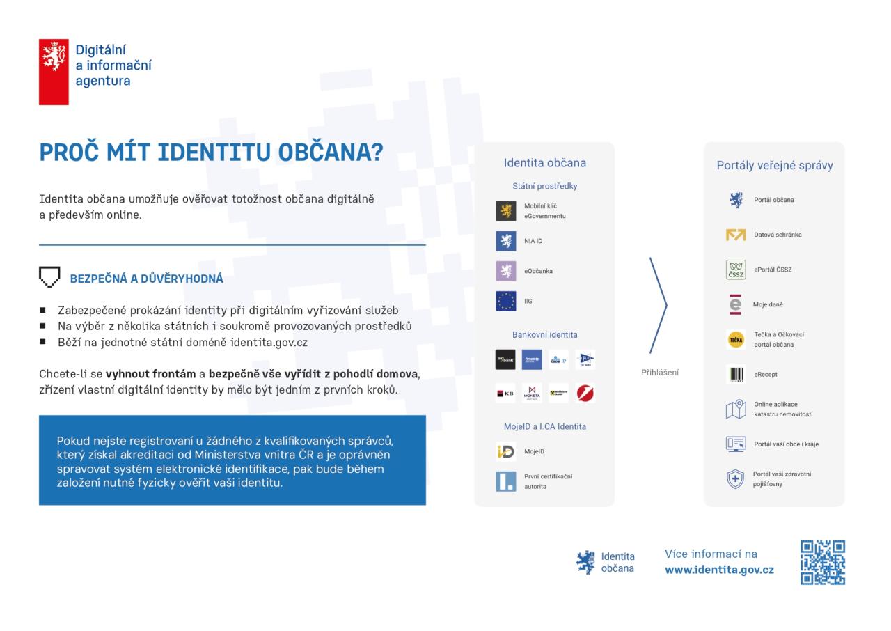Click the eRecept barcode icon
The image size is (891, 631).
tap(736, 374)
